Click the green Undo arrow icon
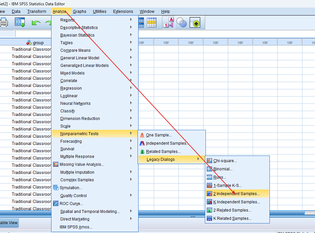Image resolution: width=315 pixels, height=233 pixels. [x=36, y=23]
